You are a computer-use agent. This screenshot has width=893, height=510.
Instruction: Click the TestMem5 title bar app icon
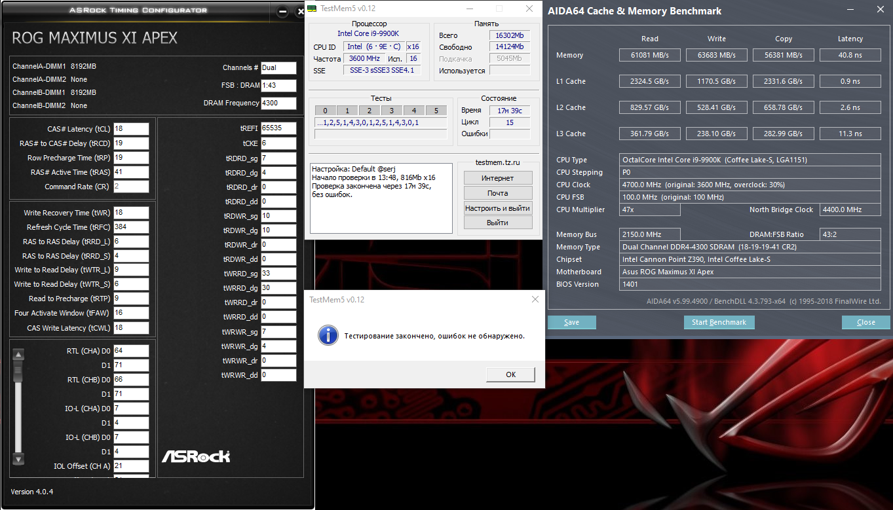313,9
